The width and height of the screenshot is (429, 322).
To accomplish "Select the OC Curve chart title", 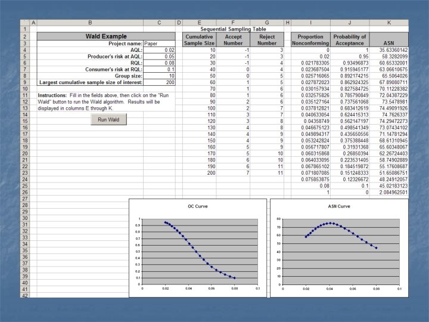I will click(198, 206).
